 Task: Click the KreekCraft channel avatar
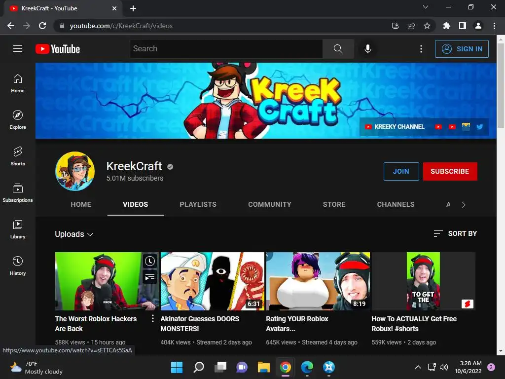point(75,171)
